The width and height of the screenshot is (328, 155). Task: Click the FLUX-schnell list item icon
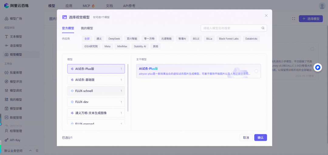coord(72,91)
